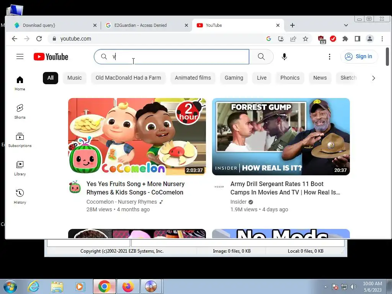The height and width of the screenshot is (294, 392).
Task: Show hidden tray icons arrow
Action: [x=325, y=287]
